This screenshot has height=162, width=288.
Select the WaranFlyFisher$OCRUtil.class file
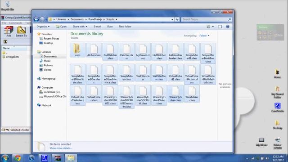pyautogui.click(x=143, y=95)
